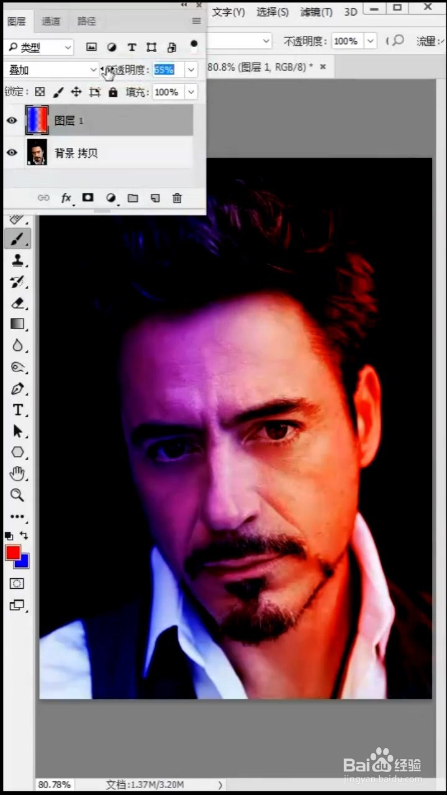Lock layer position
The height and width of the screenshot is (795, 447).
click(x=76, y=92)
